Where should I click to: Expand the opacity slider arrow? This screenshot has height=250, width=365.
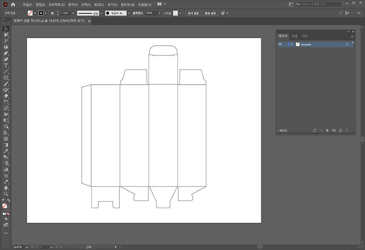[160, 13]
